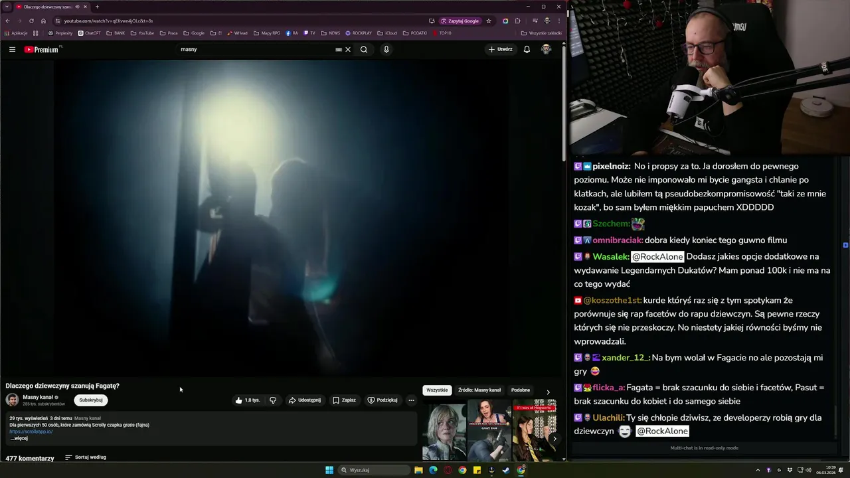The height and width of the screenshot is (478, 850).
Task: Open Steam from the taskbar
Action: pos(506,470)
